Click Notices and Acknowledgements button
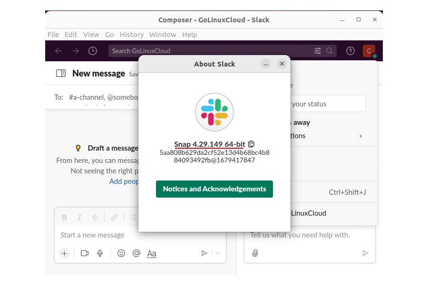The height and width of the screenshot is (285, 428). [x=214, y=189]
